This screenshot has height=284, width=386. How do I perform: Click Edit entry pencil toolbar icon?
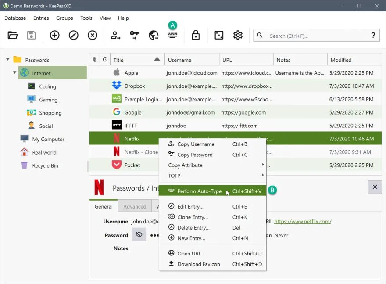(x=73, y=35)
